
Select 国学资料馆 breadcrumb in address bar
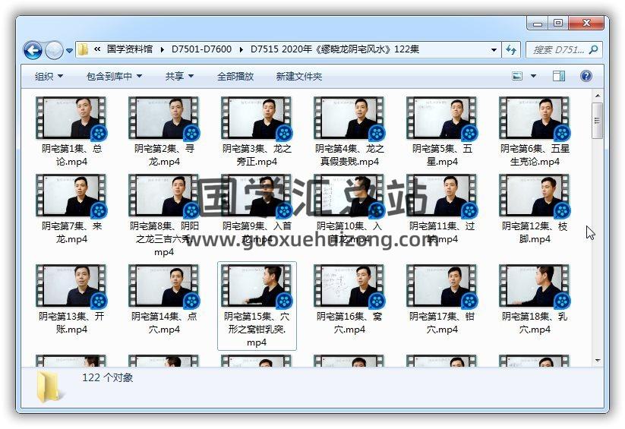point(130,49)
